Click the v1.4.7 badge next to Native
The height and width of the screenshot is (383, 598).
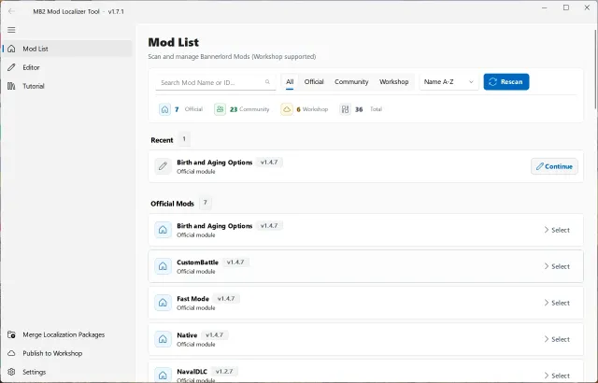(214, 335)
